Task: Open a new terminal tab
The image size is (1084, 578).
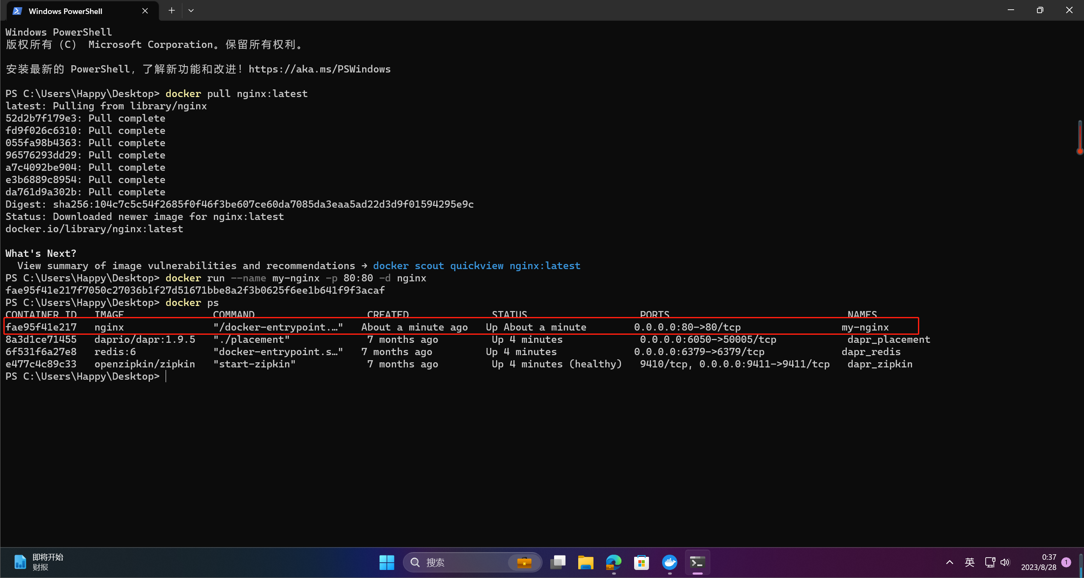Action: [172, 11]
